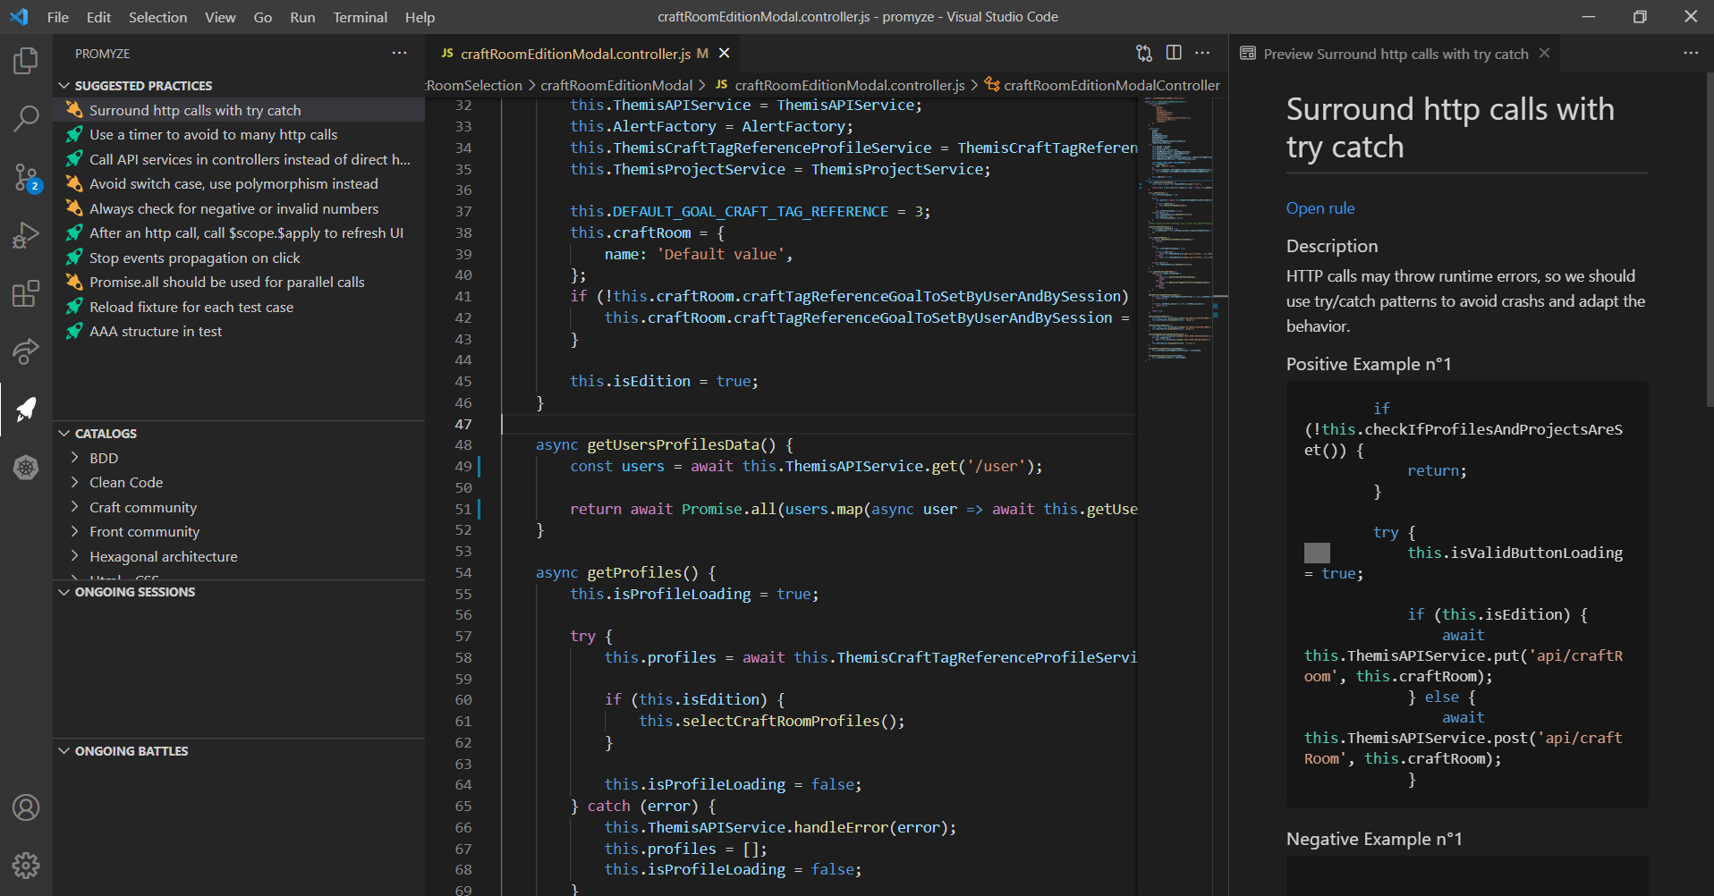This screenshot has width=1714, height=896.
Task: Click the Split Editor Right icon
Action: click(x=1174, y=54)
